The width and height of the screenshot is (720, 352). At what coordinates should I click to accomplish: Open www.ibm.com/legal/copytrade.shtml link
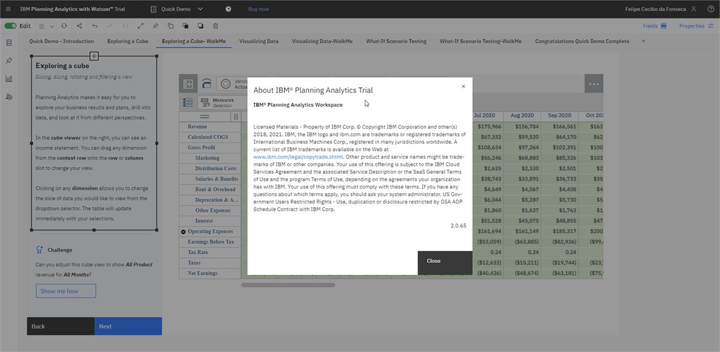[x=298, y=157]
